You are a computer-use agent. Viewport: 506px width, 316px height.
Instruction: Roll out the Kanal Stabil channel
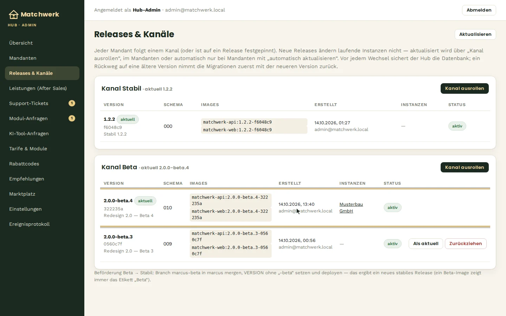[465, 88]
